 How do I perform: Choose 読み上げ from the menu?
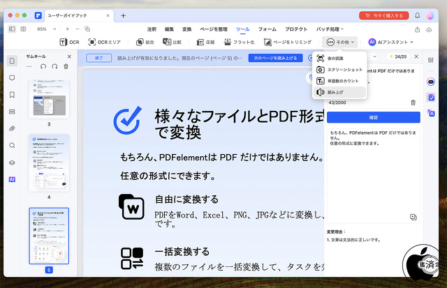pos(339,92)
